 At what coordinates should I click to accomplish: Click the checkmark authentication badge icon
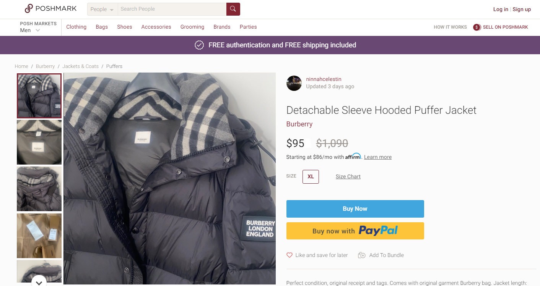[x=199, y=45]
